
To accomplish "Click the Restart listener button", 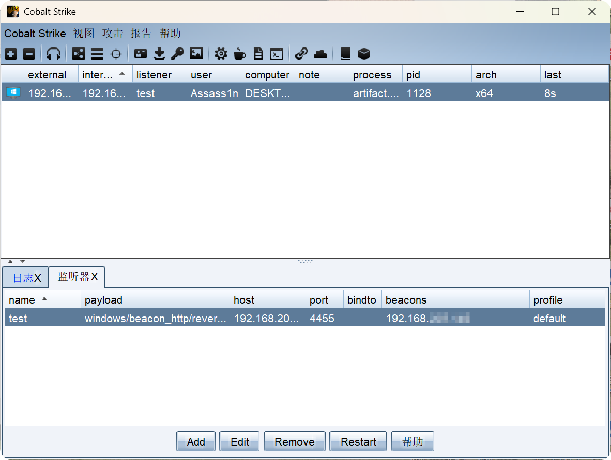I will click(x=359, y=441).
